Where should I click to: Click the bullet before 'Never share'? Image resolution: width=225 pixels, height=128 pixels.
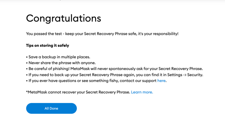pyautogui.click(x=27, y=63)
